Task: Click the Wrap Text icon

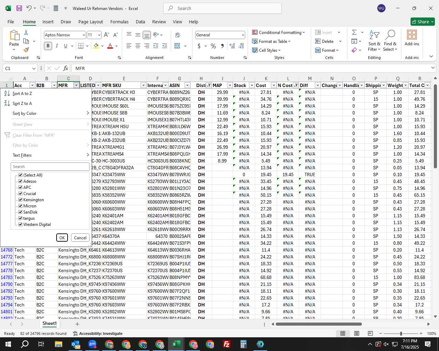Action: pyautogui.click(x=178, y=35)
